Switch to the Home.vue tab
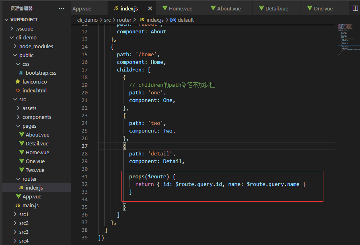Screen dimensions: 360x245 (180, 8)
